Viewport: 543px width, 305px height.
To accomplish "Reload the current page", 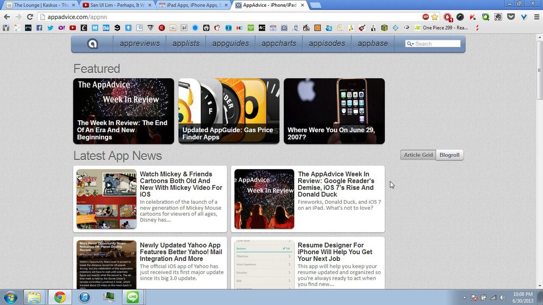I will pyautogui.click(x=30, y=17).
